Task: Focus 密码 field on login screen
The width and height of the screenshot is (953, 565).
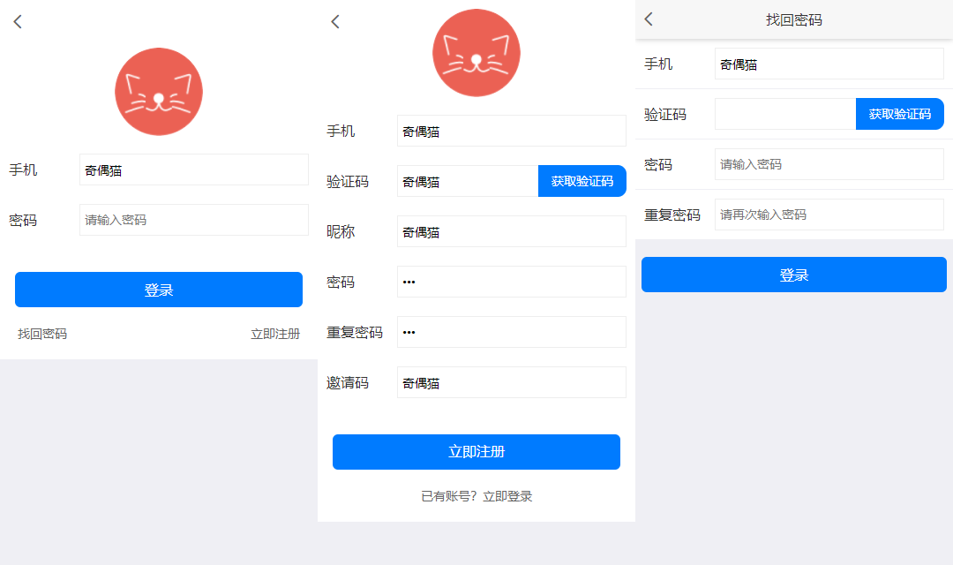Action: pos(194,220)
